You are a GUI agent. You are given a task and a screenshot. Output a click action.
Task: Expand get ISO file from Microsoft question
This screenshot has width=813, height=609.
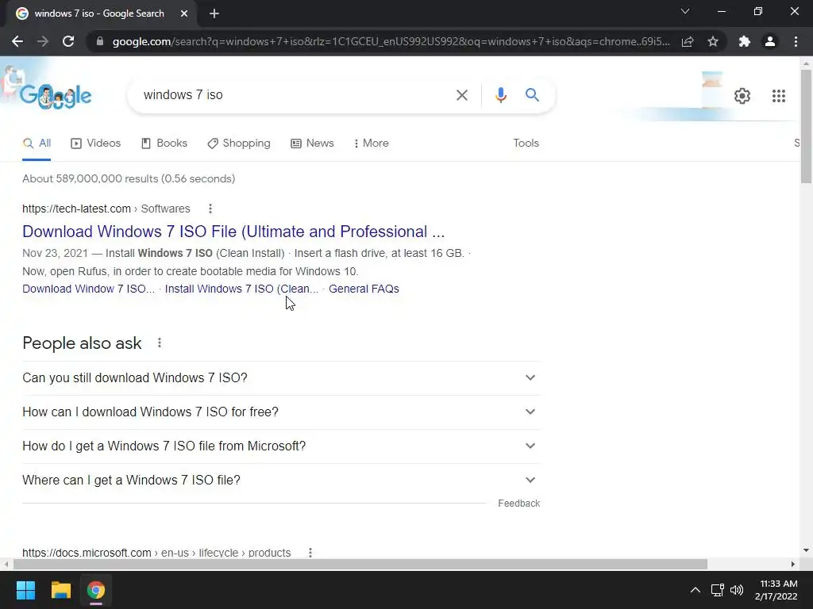(281, 446)
